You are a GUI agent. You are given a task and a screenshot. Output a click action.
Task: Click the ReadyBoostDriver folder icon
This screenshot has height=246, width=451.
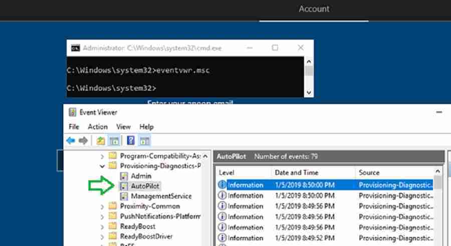112,236
